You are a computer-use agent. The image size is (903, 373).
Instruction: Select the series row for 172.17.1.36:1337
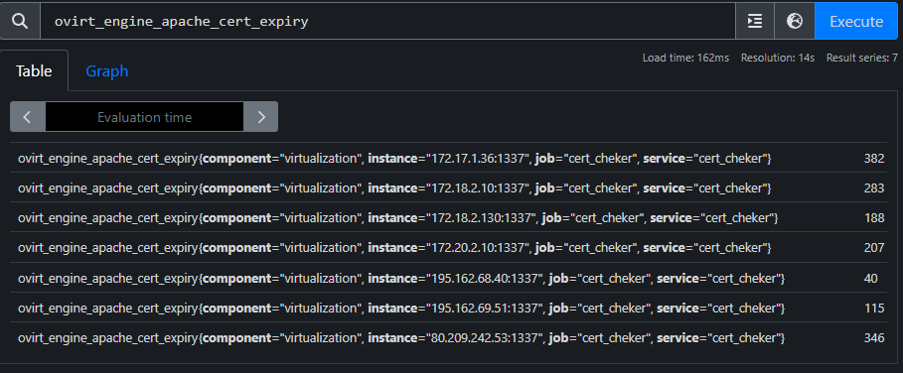451,158
